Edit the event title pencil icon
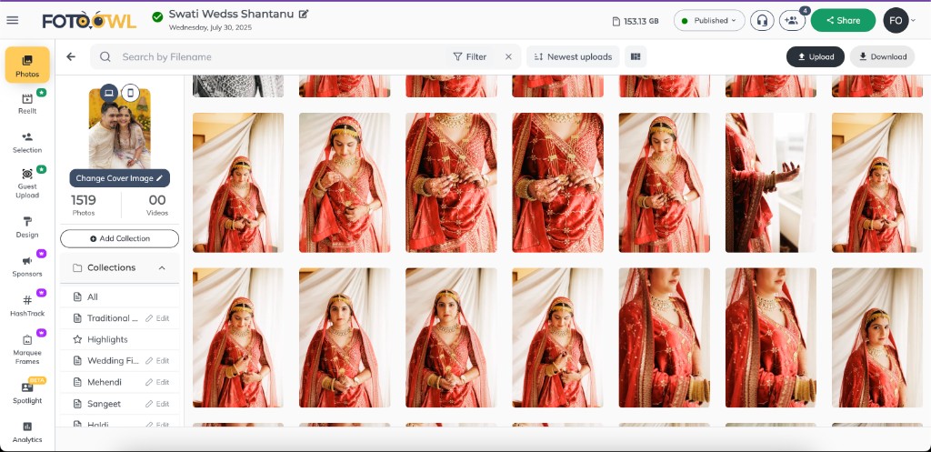This screenshot has height=452, width=931. coord(304,14)
